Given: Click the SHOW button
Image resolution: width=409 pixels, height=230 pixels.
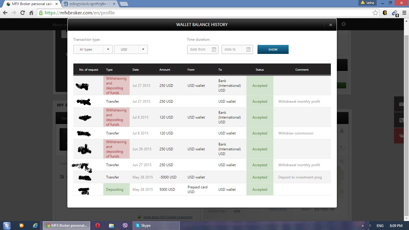Looking at the screenshot, I should (x=273, y=49).
